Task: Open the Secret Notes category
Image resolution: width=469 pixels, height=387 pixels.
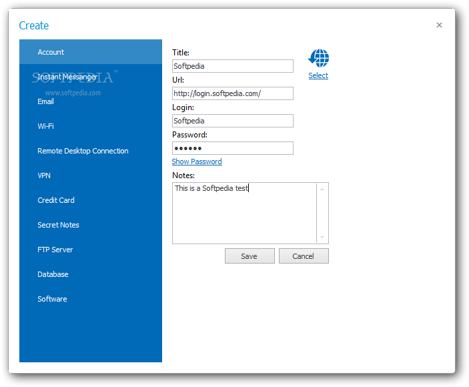Action: (91, 225)
